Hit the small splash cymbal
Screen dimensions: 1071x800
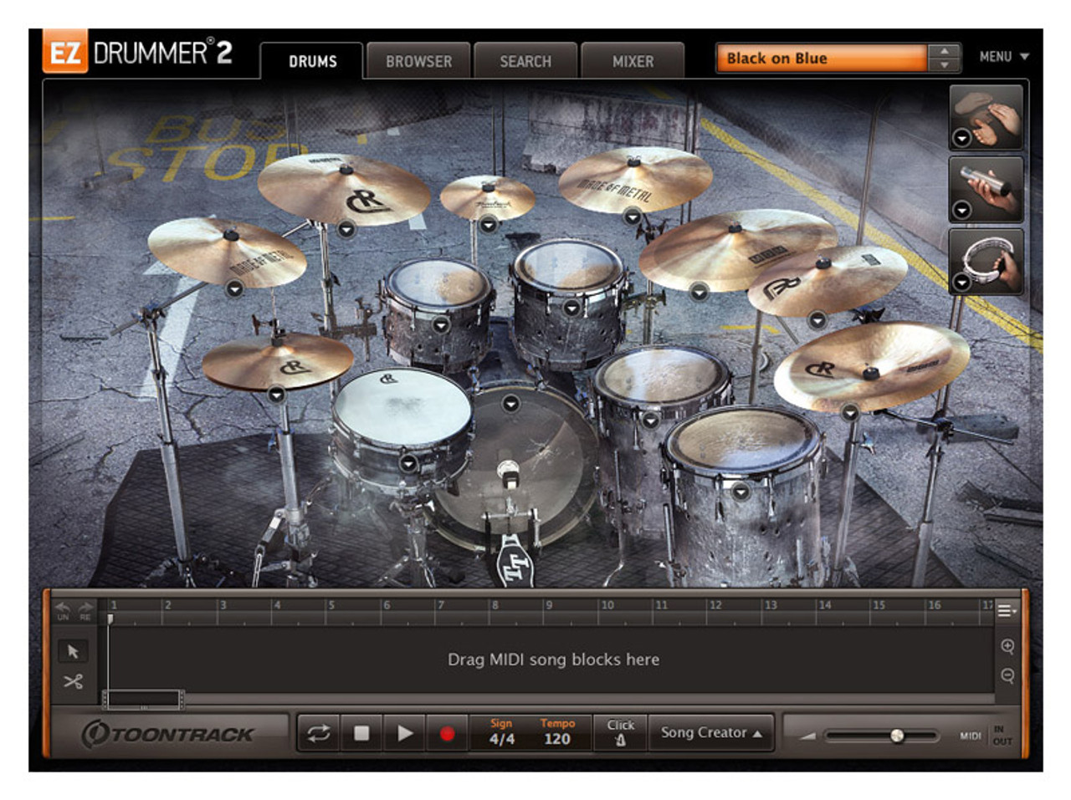488,197
